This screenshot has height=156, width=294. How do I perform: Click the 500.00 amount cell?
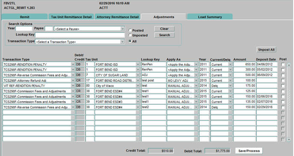244,75
